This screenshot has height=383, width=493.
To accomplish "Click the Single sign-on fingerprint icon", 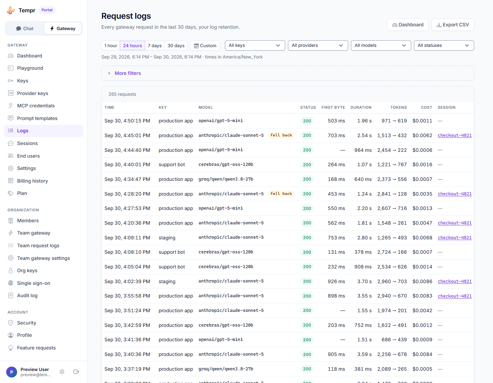I will [x=11, y=283].
